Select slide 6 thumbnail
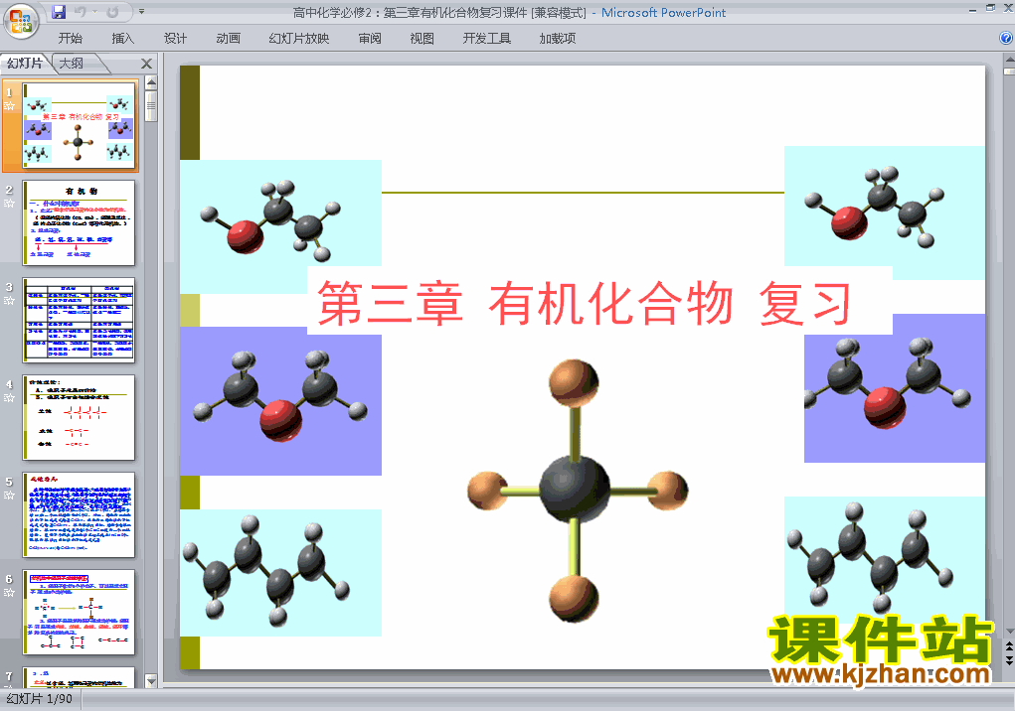Screen dimensions: 1015x711 pyautogui.click(x=79, y=612)
